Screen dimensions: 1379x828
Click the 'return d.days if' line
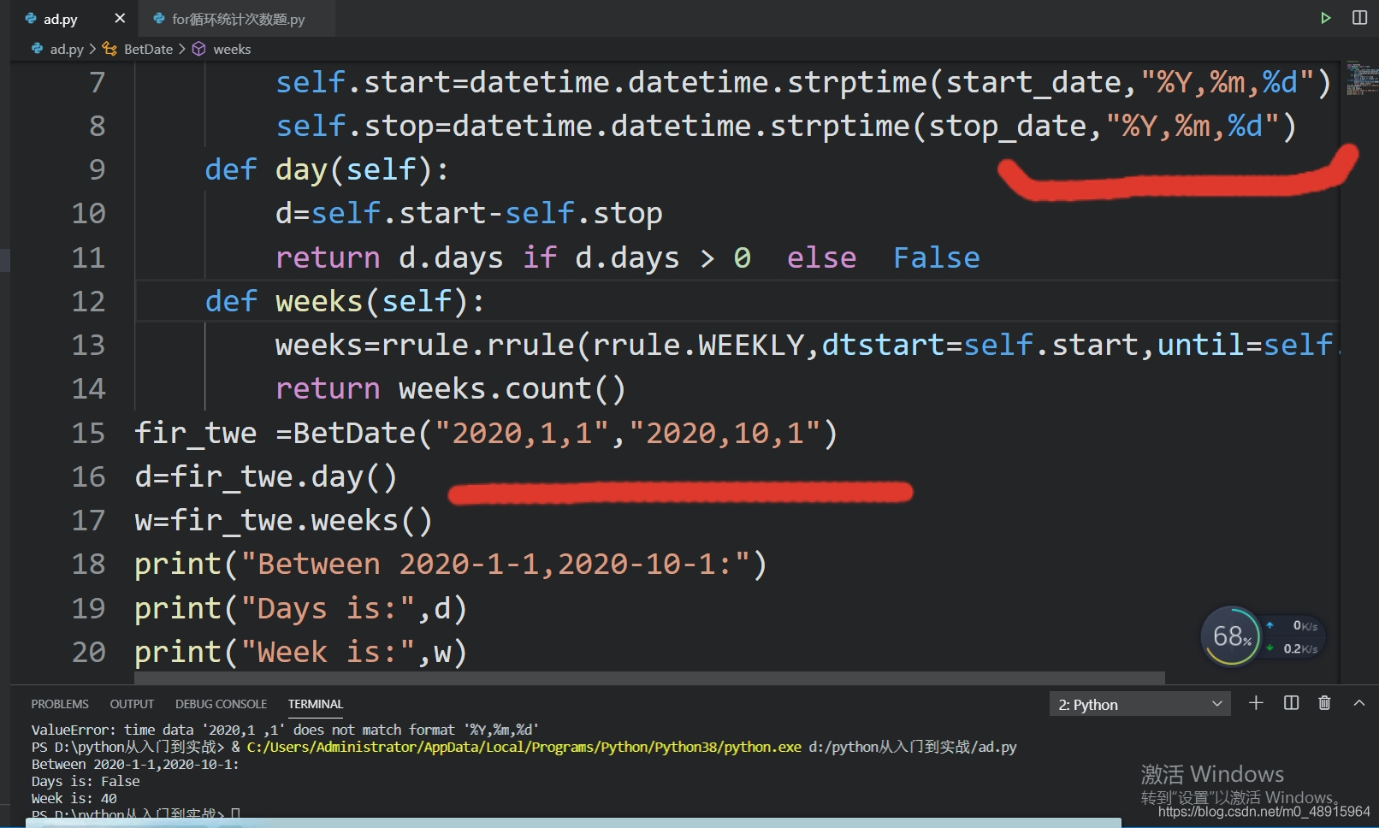coord(627,257)
